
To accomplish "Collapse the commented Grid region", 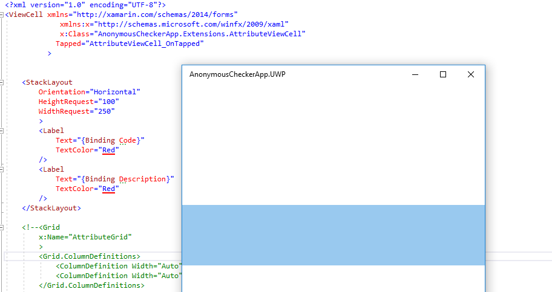I will [x=2, y=227].
